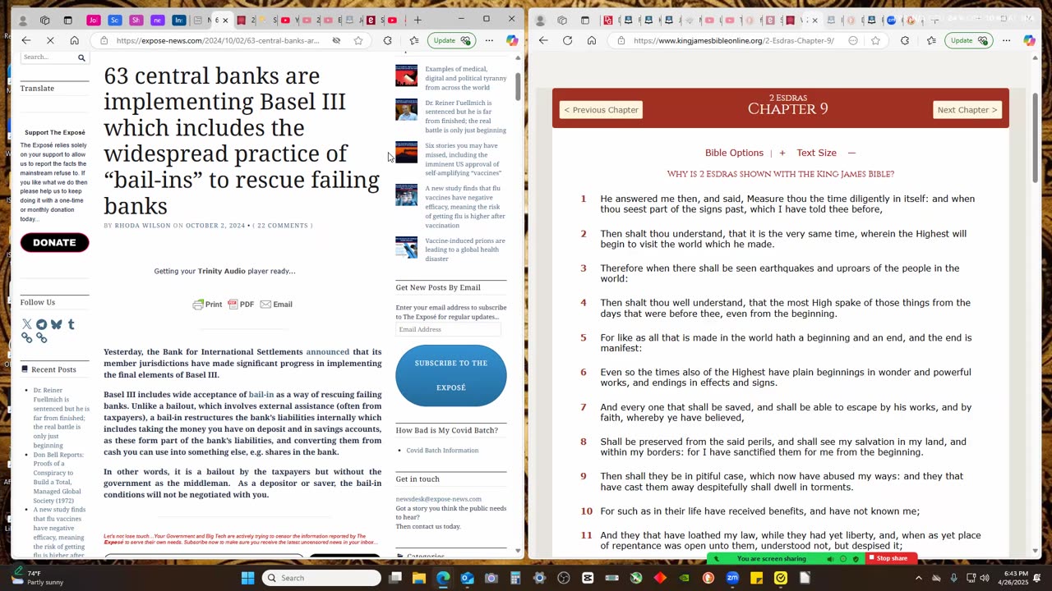Close the active expose-news tab
1052x591 pixels.
tap(226, 21)
